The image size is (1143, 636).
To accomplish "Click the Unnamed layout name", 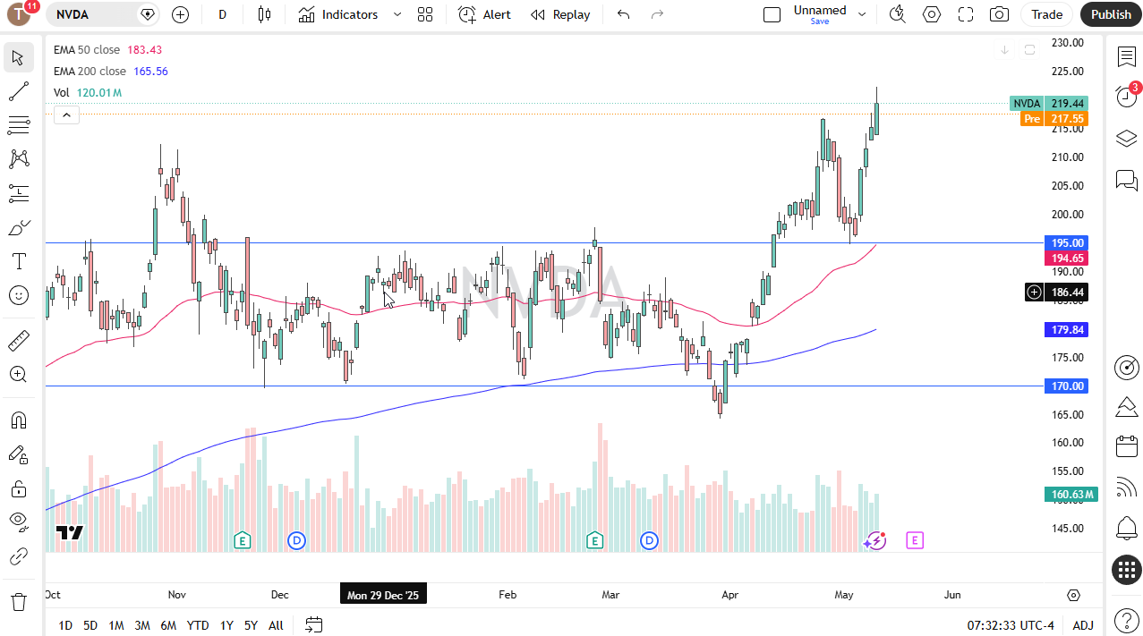I will pyautogui.click(x=820, y=11).
